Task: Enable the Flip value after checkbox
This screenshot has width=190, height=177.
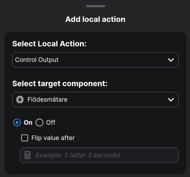Action: pyautogui.click(x=25, y=138)
